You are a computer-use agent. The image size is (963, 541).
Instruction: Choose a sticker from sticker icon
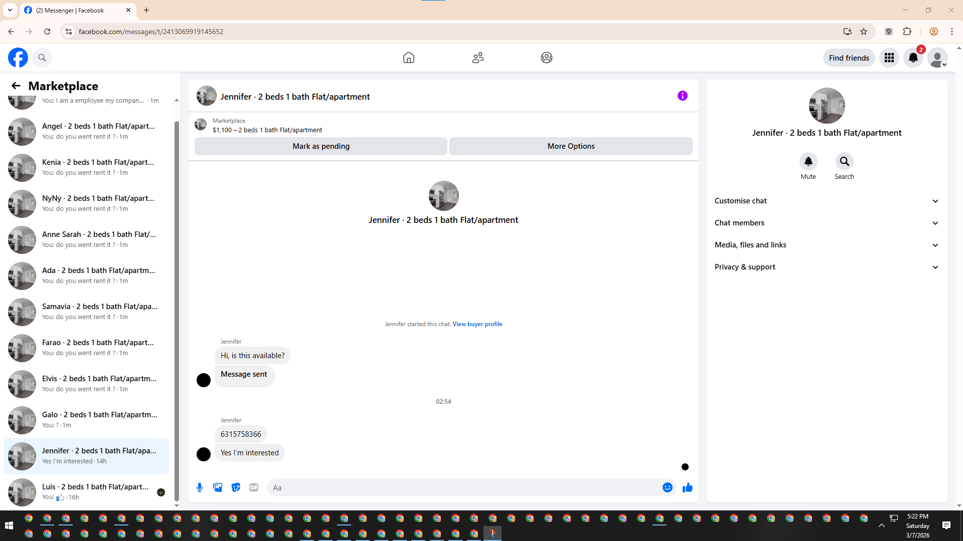pos(236,487)
